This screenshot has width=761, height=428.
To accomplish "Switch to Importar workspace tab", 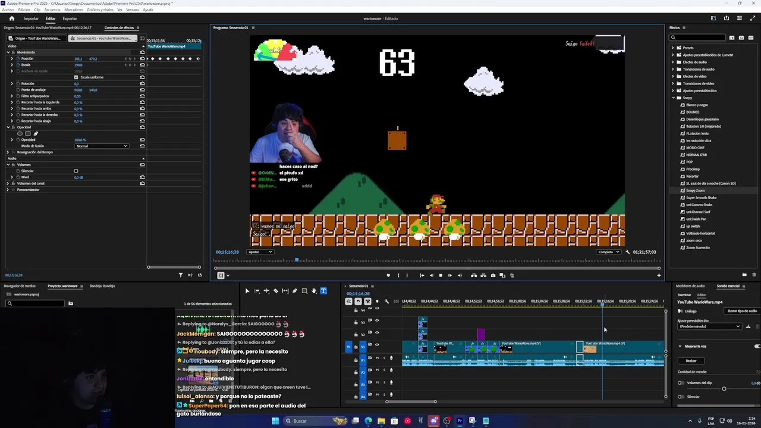I will 31,18.
